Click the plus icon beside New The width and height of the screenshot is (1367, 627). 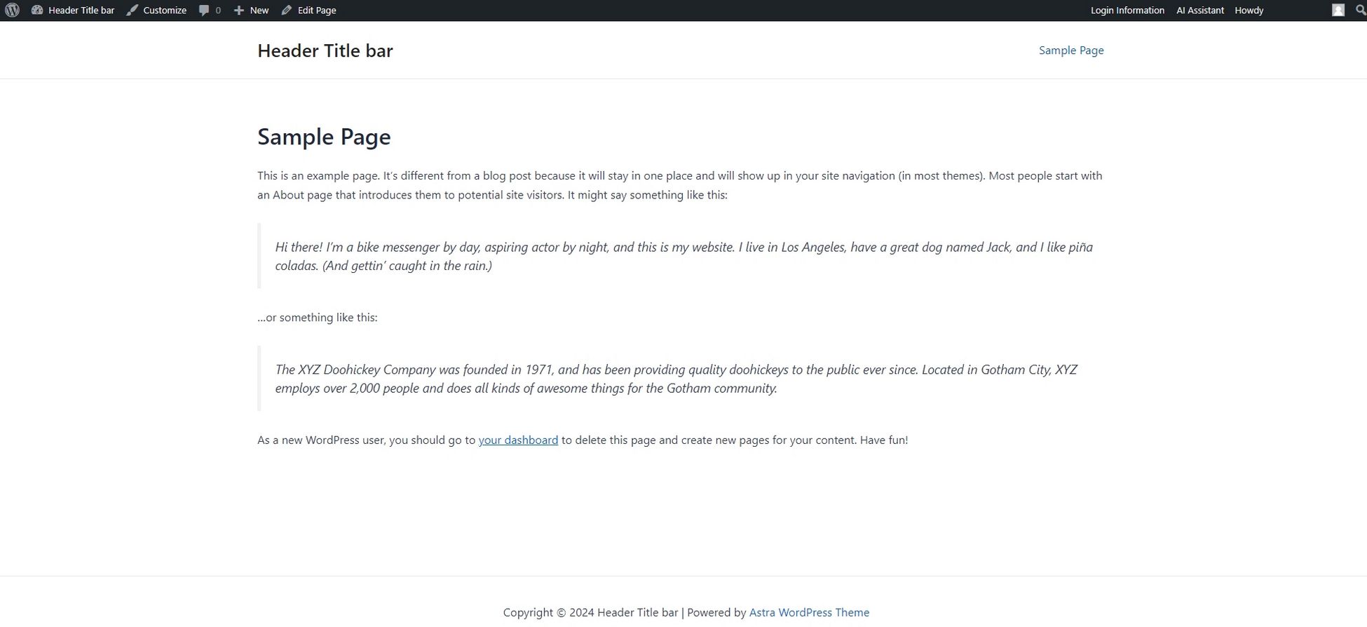239,10
